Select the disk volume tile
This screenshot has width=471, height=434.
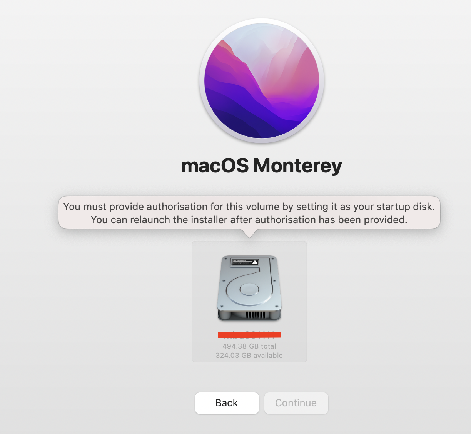[x=249, y=302]
